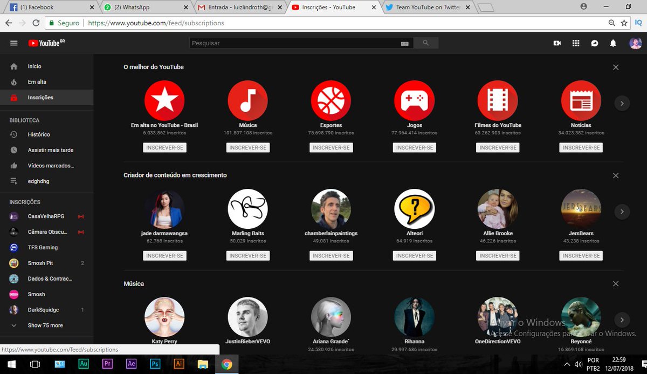Click the upload video camera icon
Viewport: 647px width, 374px height.
557,43
